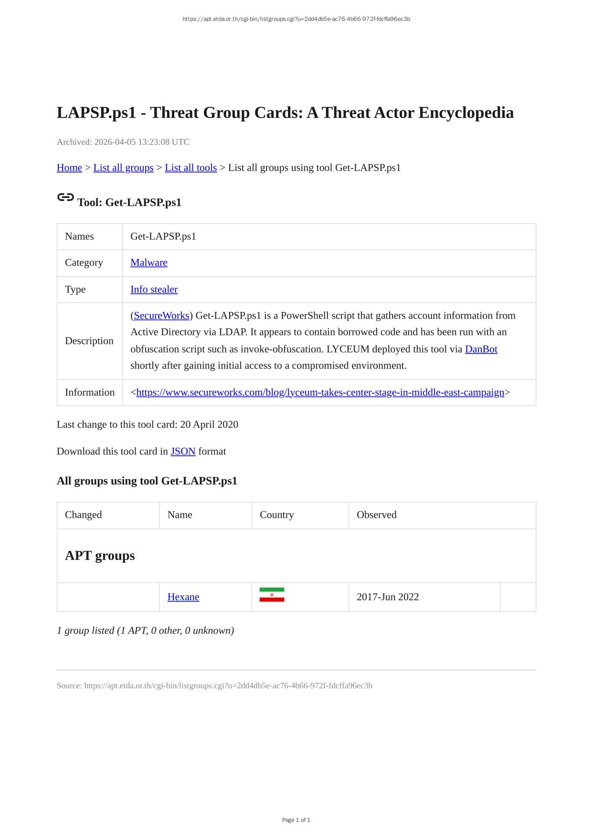Viewport: 593px width, 839px height.
Task: Click the Changed column header
Action: coord(84,515)
